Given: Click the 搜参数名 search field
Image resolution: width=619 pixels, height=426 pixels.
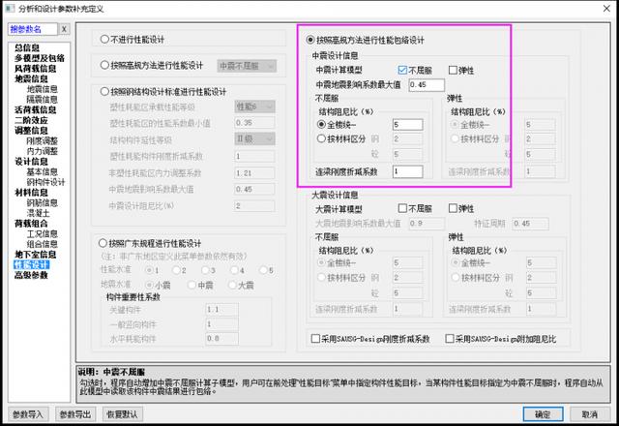Looking at the screenshot, I should pyautogui.click(x=33, y=29).
